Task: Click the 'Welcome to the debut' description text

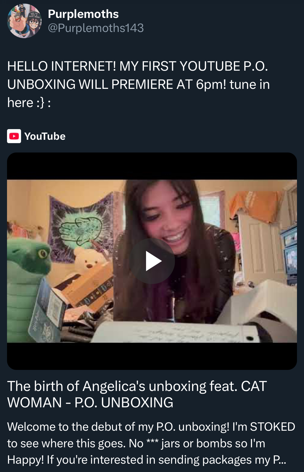Action: coord(151,443)
